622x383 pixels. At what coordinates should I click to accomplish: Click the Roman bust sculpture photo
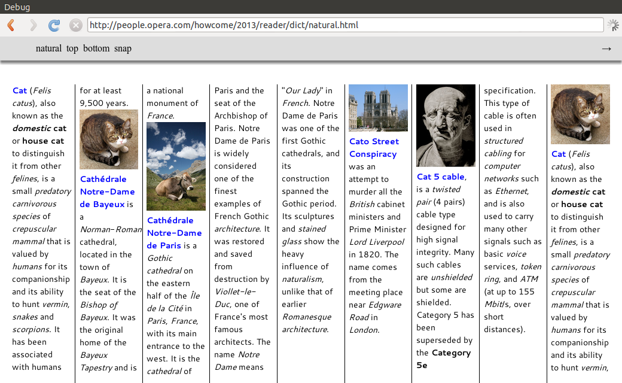[446, 126]
